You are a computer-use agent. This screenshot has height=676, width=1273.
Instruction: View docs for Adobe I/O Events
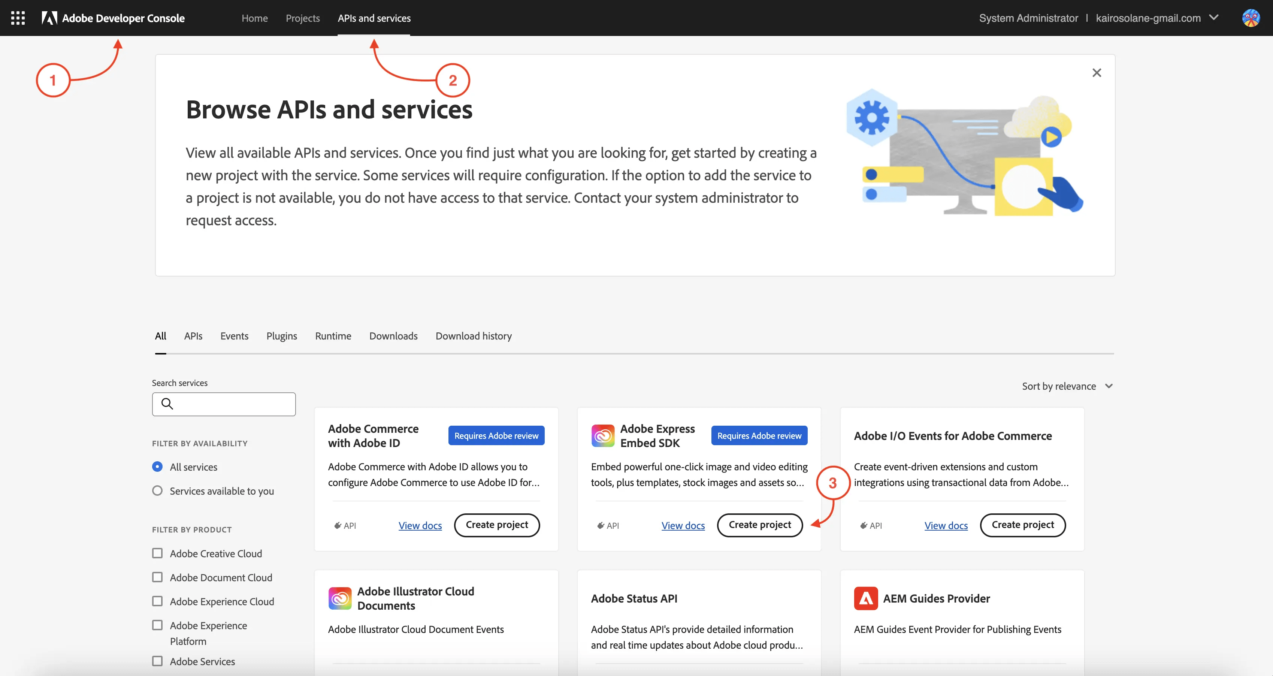coord(946,525)
